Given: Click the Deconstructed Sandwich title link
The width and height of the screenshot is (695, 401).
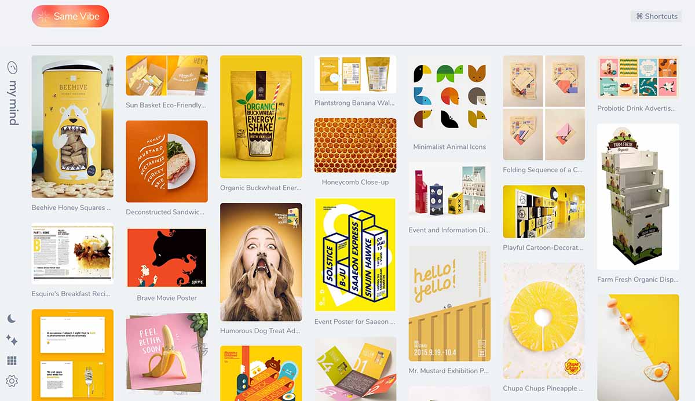Looking at the screenshot, I should [x=165, y=212].
